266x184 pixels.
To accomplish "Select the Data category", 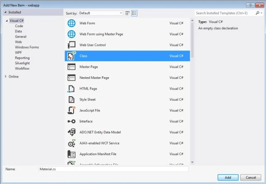I will click(x=18, y=31).
